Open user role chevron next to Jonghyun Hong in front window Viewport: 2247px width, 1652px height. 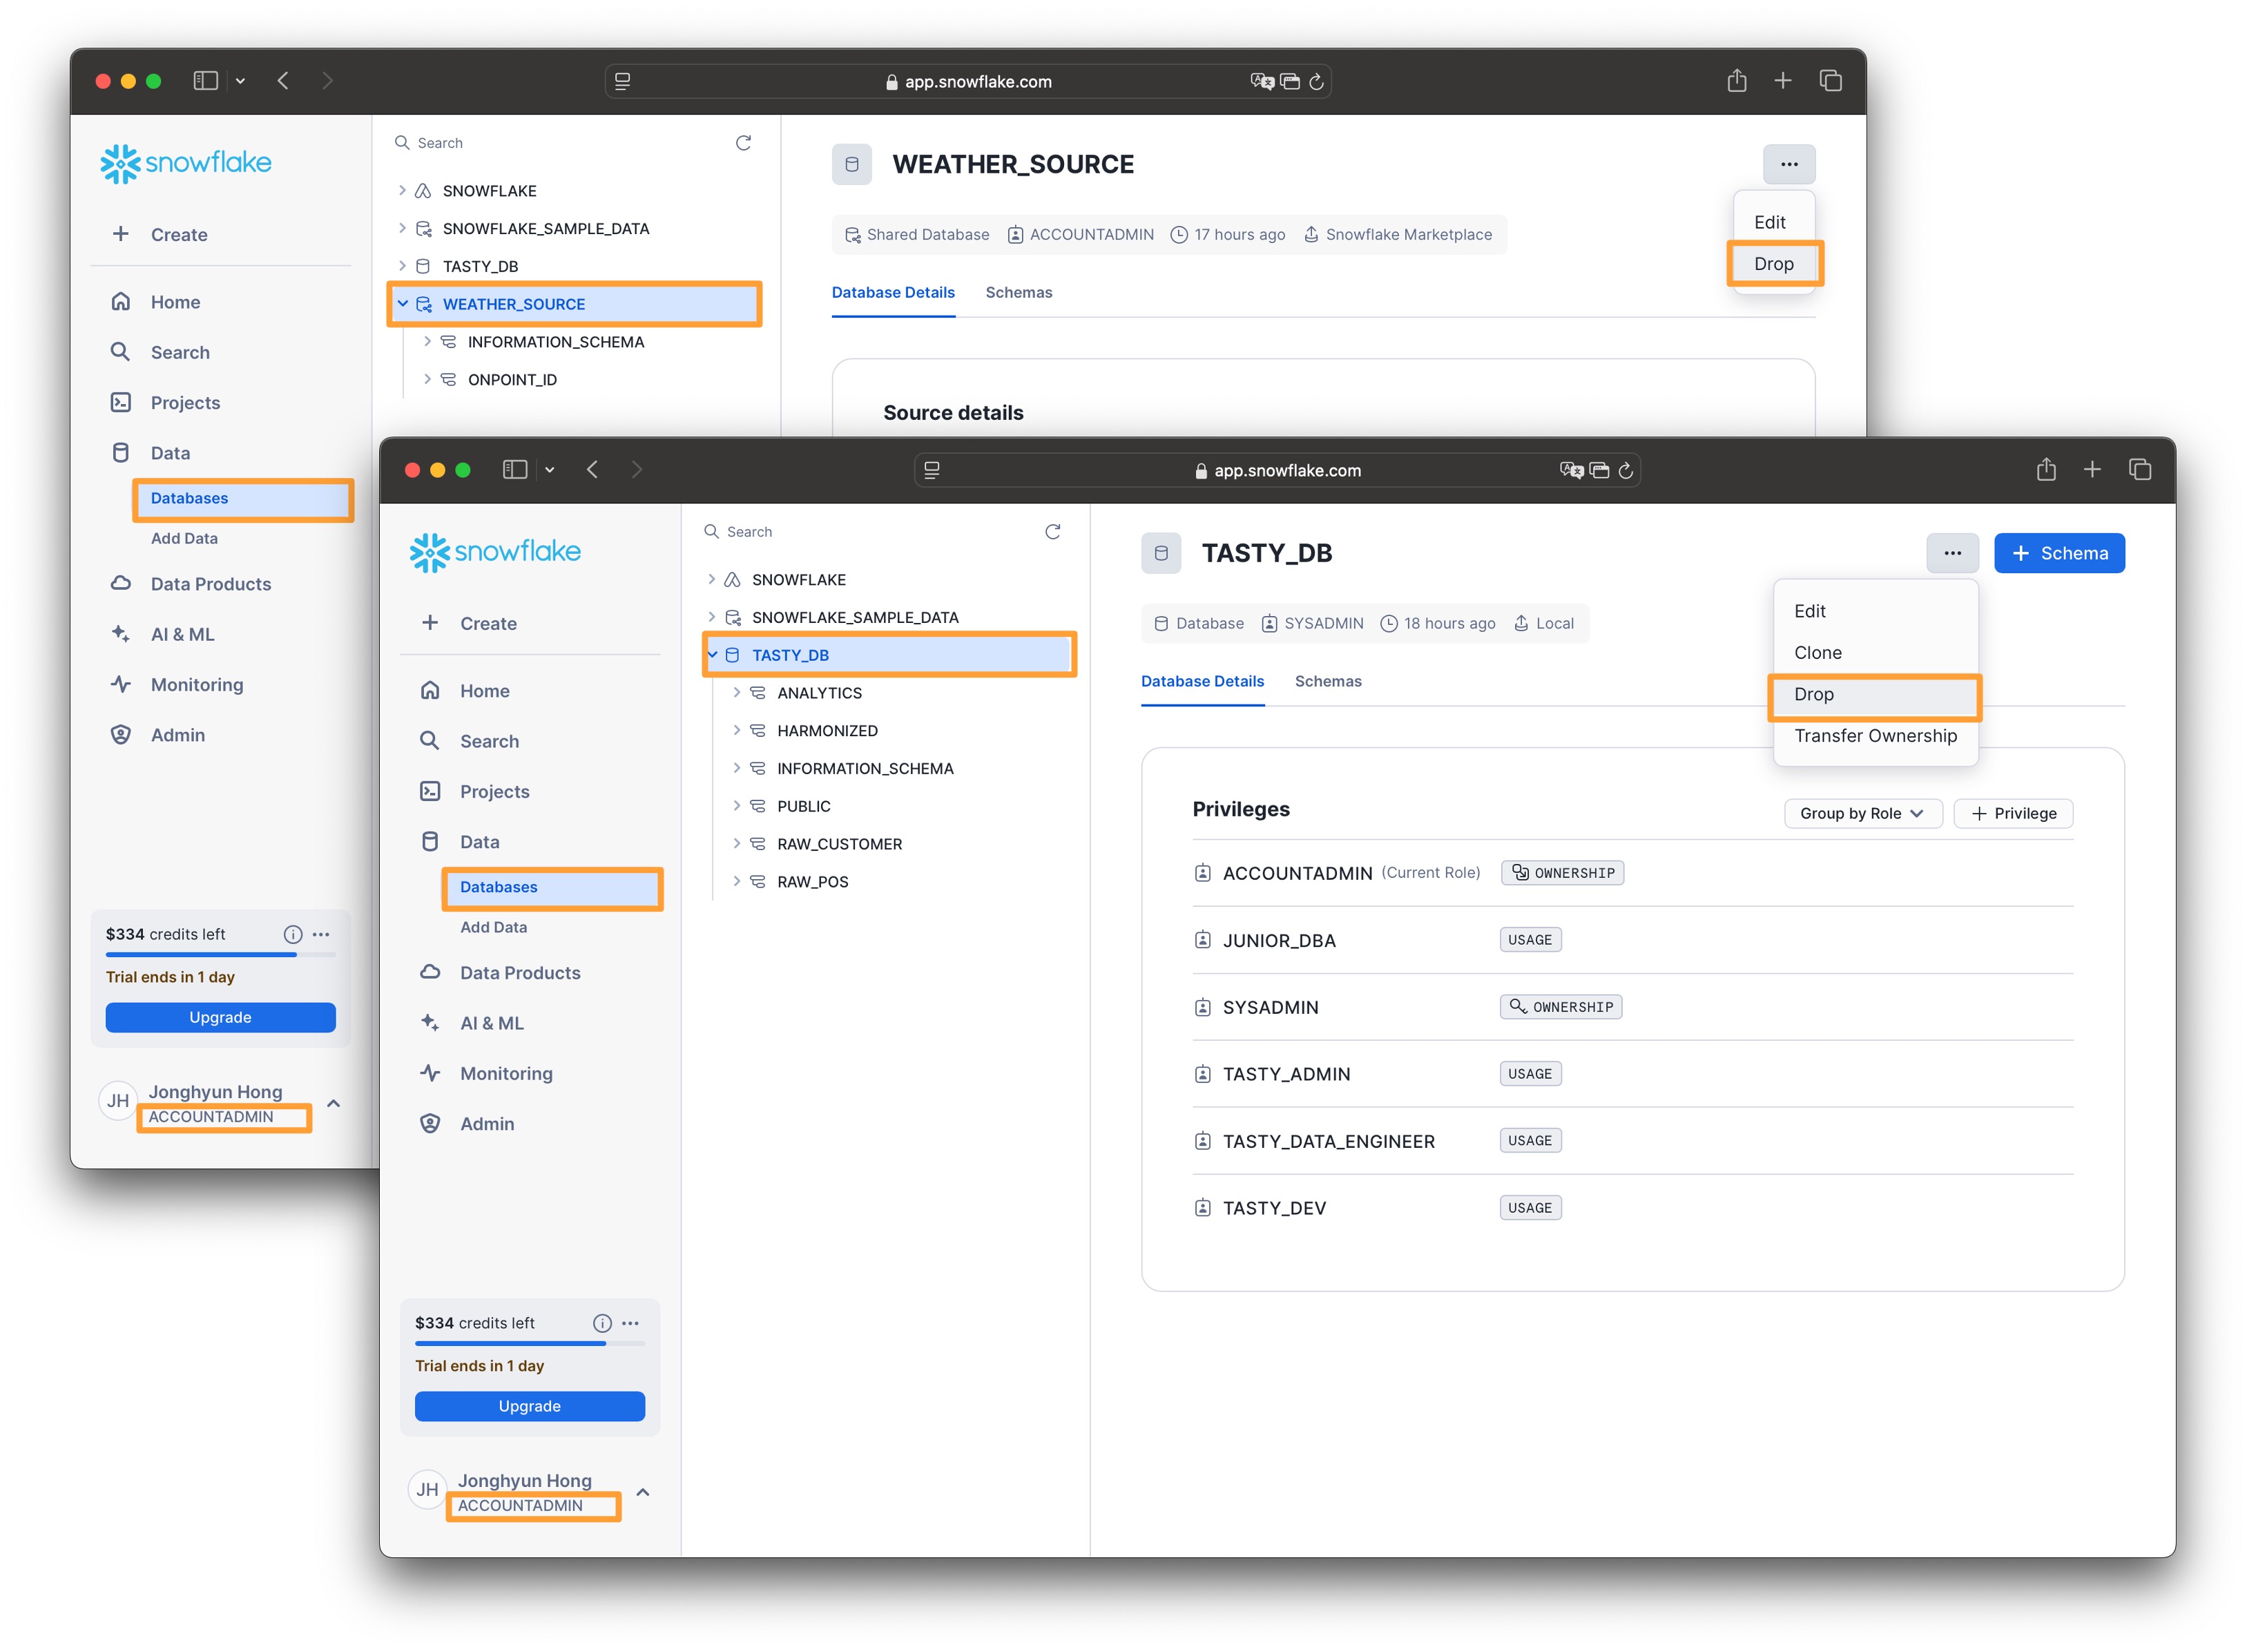click(x=643, y=1492)
